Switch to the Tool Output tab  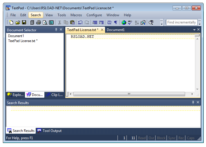point(49,131)
